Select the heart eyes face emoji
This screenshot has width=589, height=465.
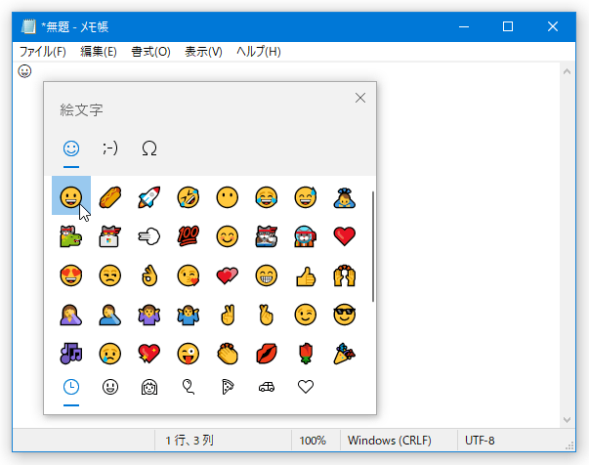(x=71, y=275)
